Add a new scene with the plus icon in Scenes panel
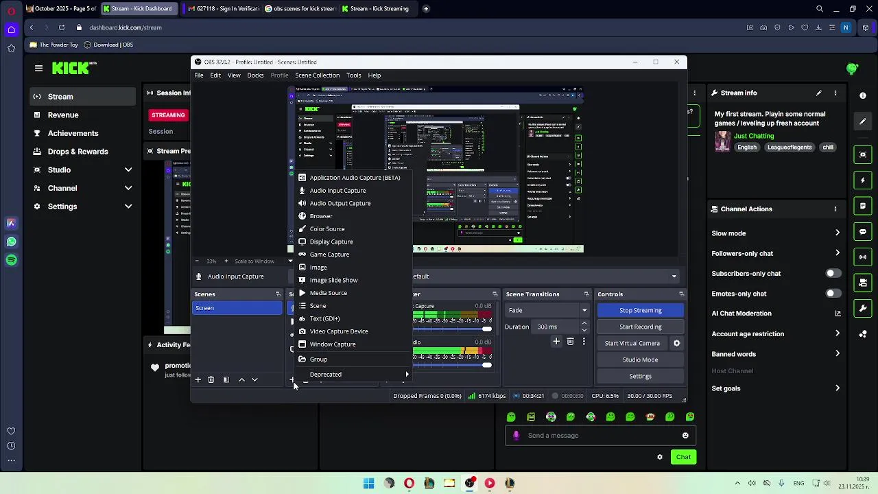Screen dimensions: 878x494 198,379
